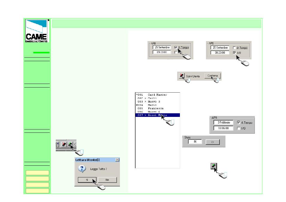Select user 001 Card Master in the list

[158, 95]
